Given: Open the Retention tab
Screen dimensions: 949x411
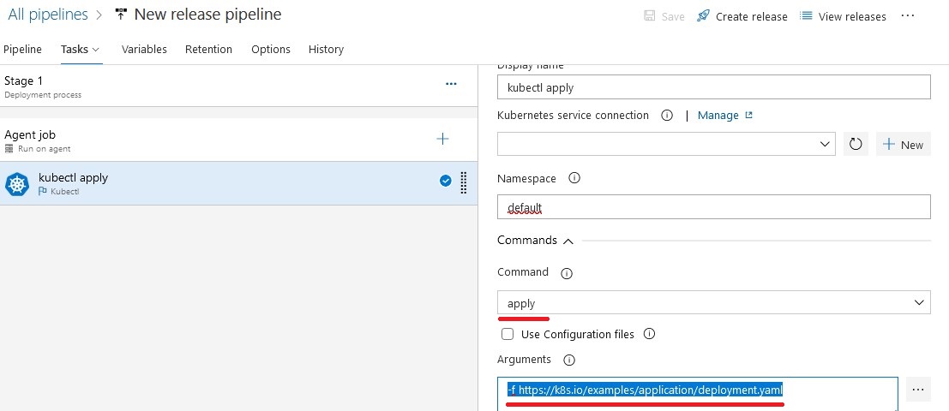Looking at the screenshot, I should pyautogui.click(x=208, y=50).
